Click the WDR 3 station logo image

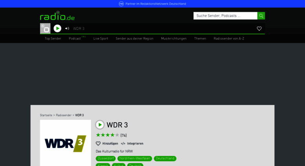coord(65,143)
